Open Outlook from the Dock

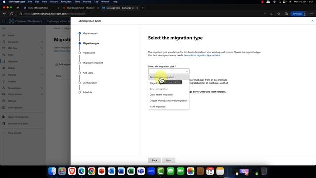(111, 171)
